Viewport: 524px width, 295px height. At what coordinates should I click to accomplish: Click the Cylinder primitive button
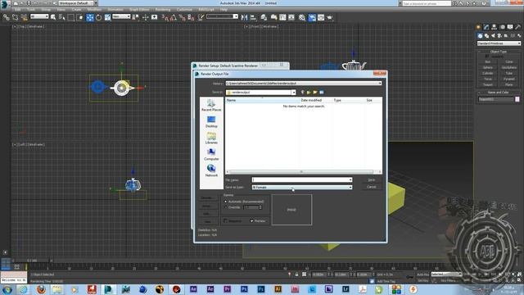488,73
